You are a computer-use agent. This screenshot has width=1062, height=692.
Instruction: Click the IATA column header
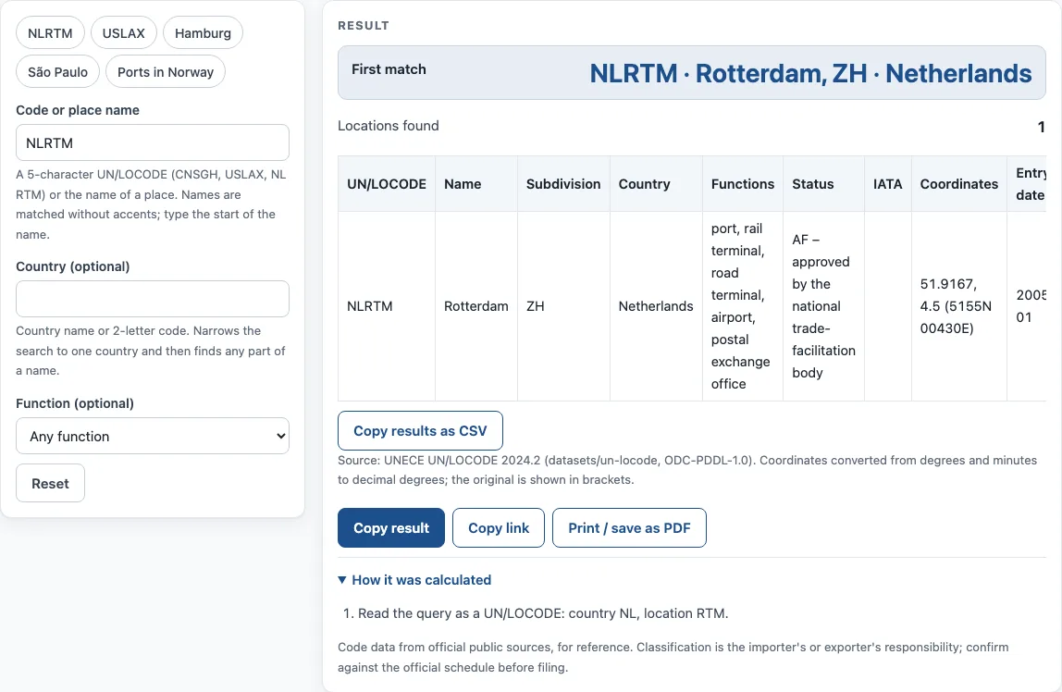pos(887,184)
